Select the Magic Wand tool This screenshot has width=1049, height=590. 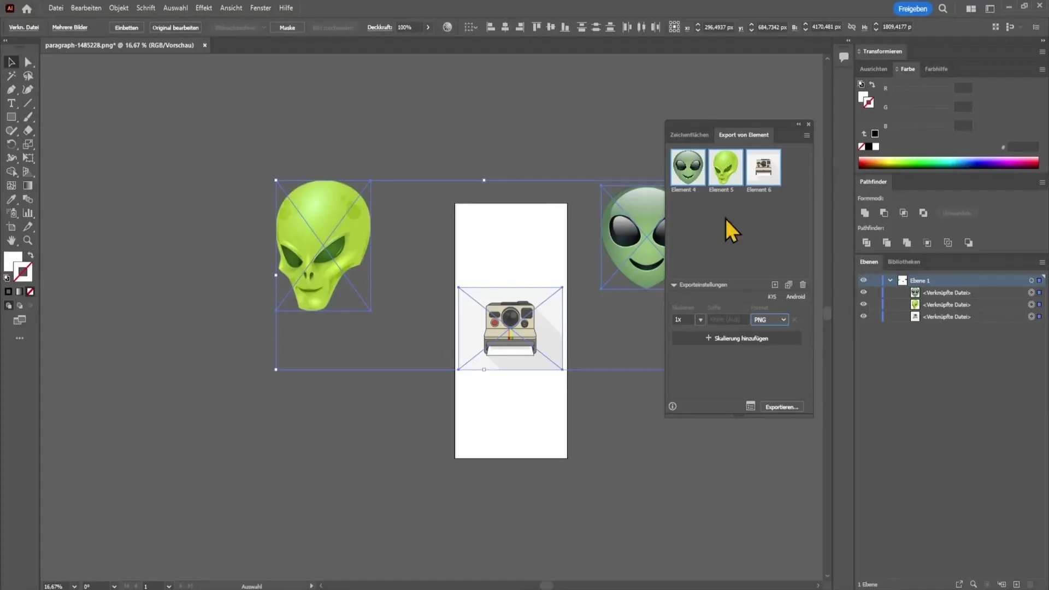(11, 76)
